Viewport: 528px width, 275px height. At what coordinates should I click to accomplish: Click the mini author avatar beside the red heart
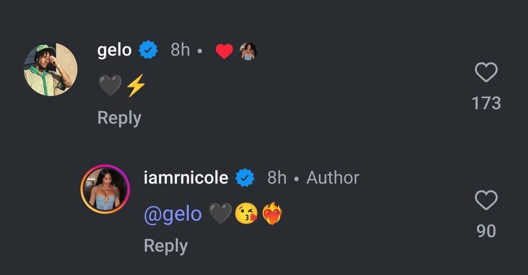[248, 50]
